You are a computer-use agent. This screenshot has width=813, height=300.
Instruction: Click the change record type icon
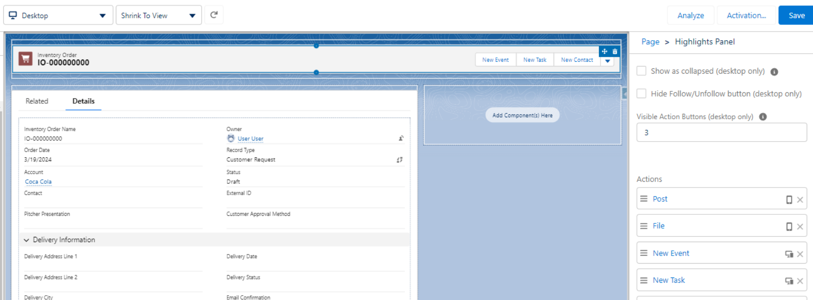pyautogui.click(x=399, y=160)
